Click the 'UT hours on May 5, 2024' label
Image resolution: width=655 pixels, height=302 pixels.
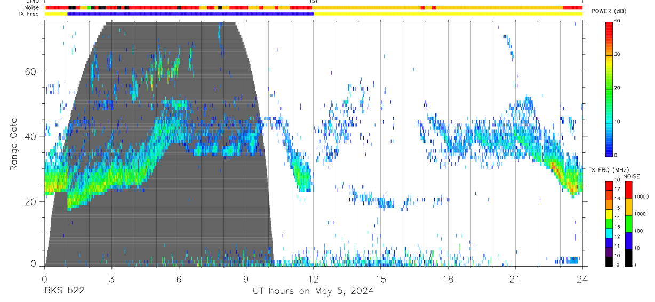coord(313,291)
